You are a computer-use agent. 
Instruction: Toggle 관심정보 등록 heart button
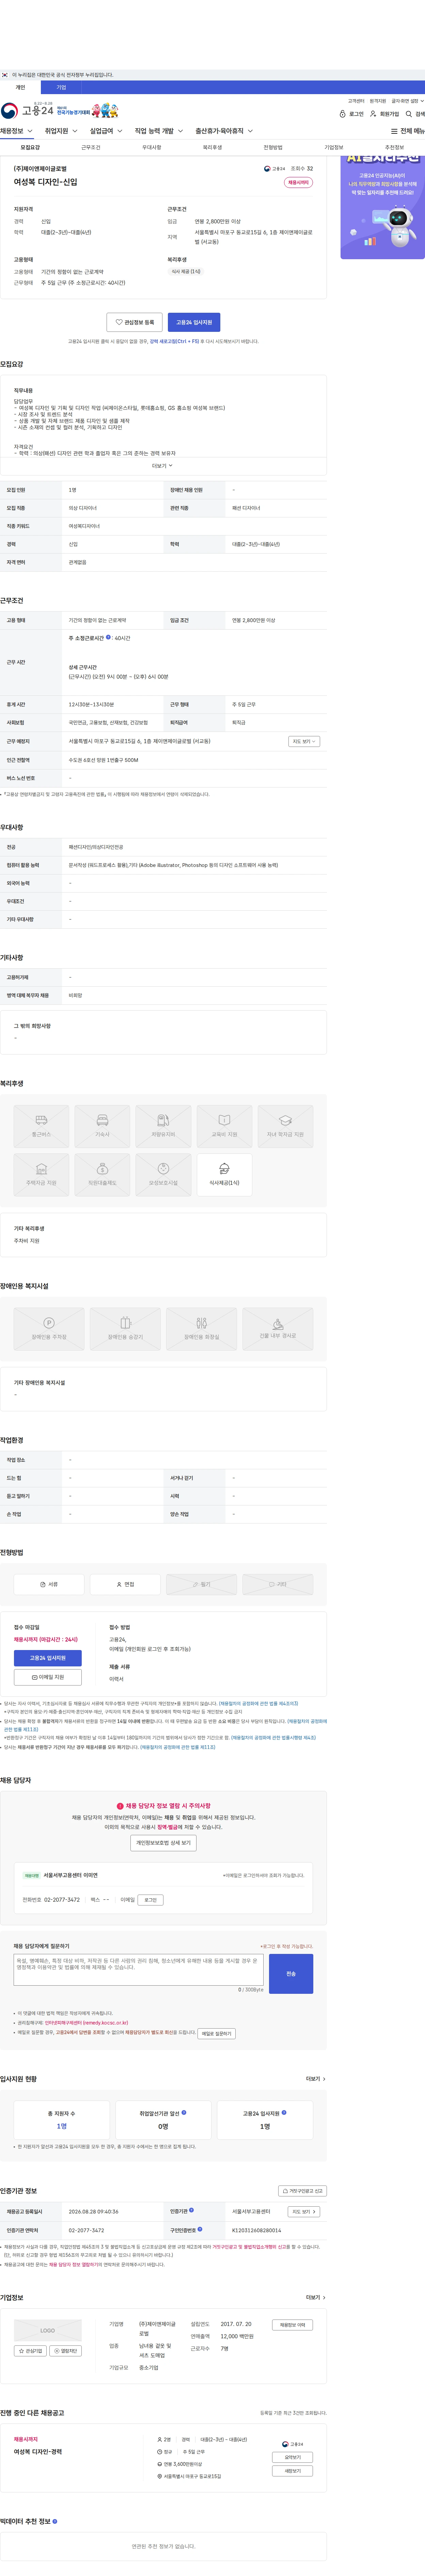[x=135, y=322]
